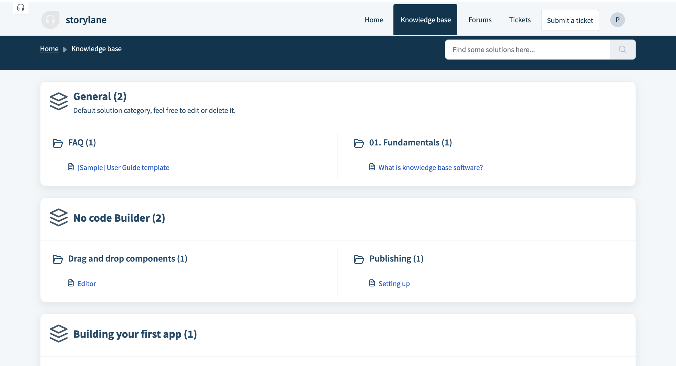Click the Knowledge base breadcrumb text
676x366 pixels.
coord(96,49)
